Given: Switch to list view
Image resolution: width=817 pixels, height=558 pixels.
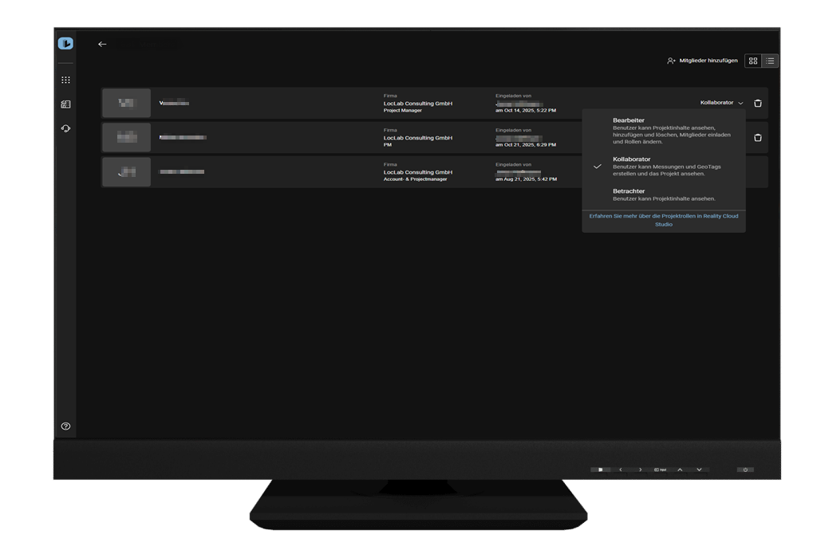Looking at the screenshot, I should (770, 61).
